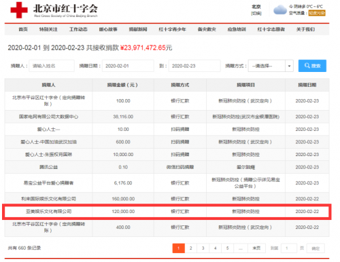Click the 确定 page jump button
340x262 pixels.
click(316, 248)
